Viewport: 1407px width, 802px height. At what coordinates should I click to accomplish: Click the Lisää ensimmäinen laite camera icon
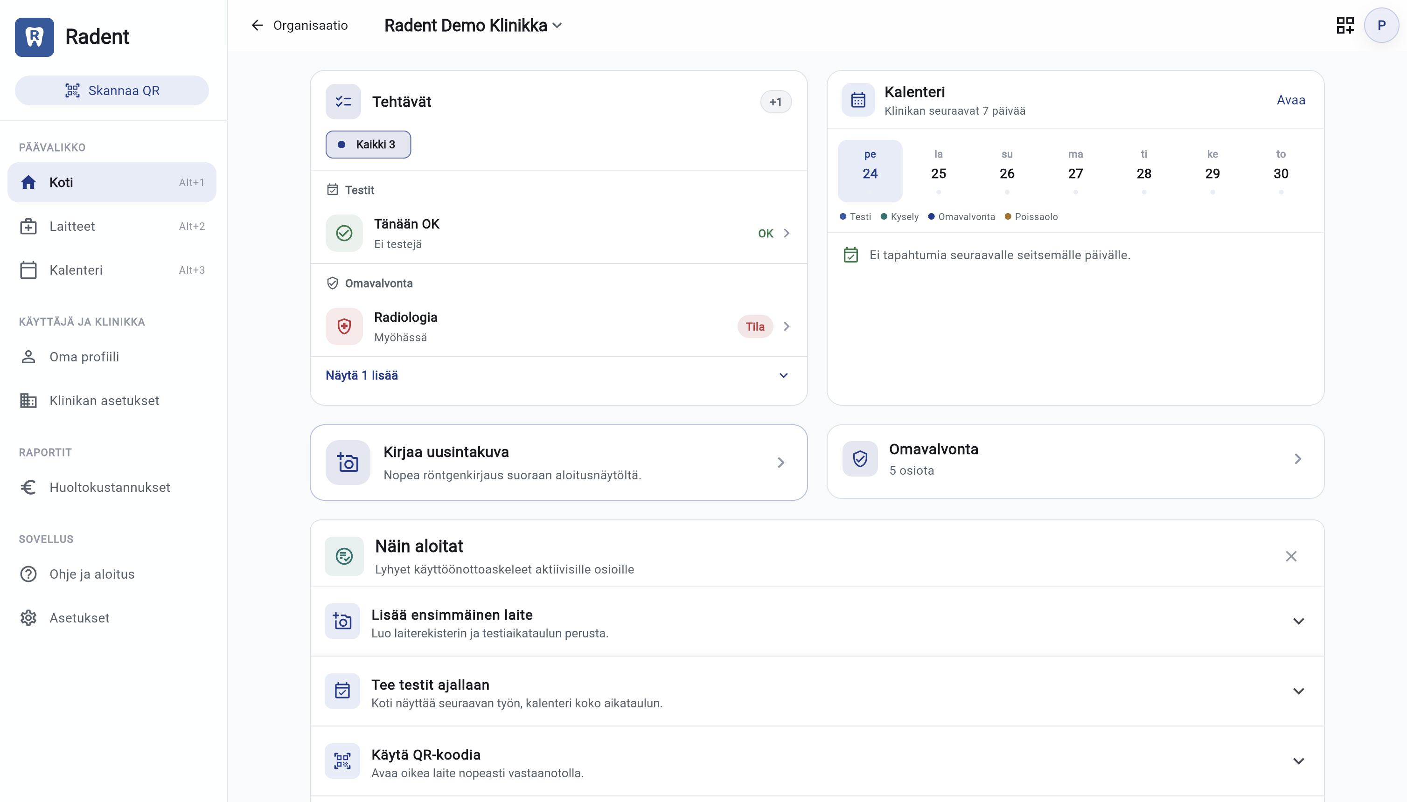coord(342,622)
